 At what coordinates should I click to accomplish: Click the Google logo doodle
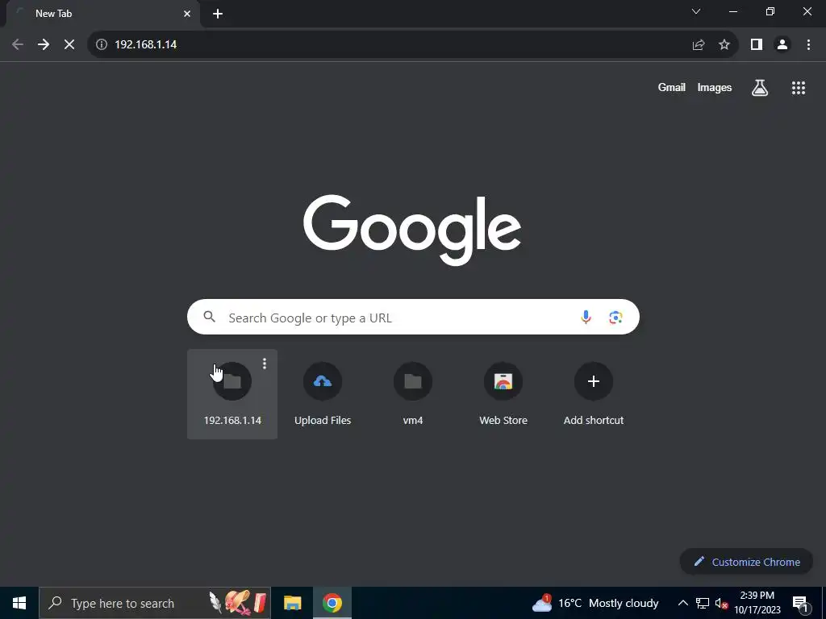tap(412, 230)
